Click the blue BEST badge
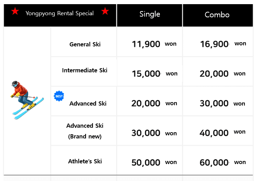The width and height of the screenshot is (257, 181). coord(59,96)
